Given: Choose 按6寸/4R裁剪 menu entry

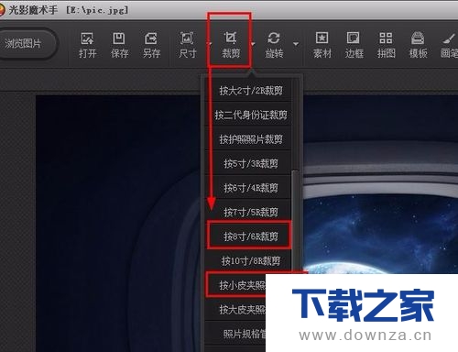Looking at the screenshot, I should (x=248, y=188).
